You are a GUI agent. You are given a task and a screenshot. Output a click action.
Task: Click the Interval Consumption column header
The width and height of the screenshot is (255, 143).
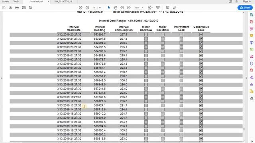(124, 28)
